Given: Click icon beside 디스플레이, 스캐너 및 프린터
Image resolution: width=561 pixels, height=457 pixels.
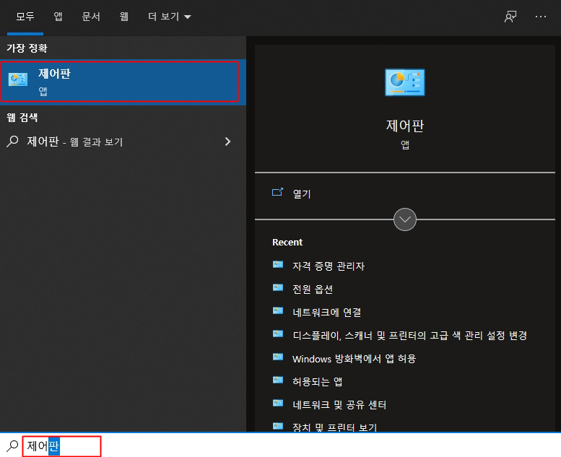Looking at the screenshot, I should coord(278,334).
